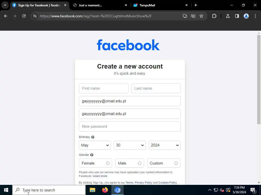Open a new browser tab
The image size is (261, 195).
[x=196, y=5]
